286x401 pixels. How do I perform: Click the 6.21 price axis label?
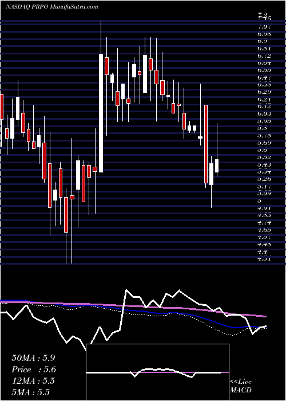264,99
